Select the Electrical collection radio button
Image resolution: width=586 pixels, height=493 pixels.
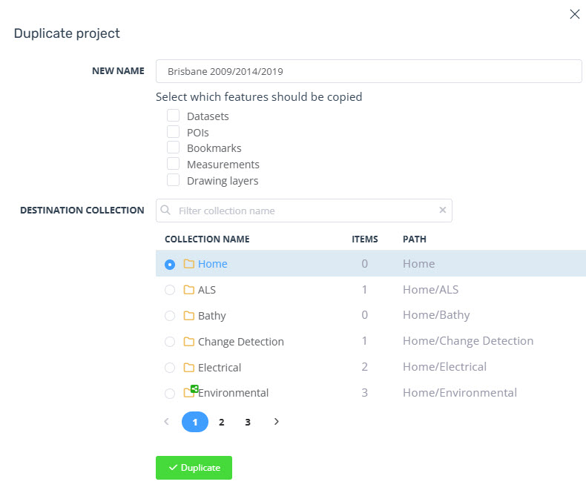coord(170,368)
